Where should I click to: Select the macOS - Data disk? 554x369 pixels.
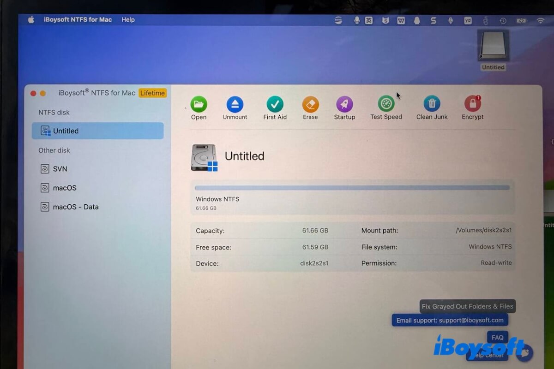(x=70, y=207)
